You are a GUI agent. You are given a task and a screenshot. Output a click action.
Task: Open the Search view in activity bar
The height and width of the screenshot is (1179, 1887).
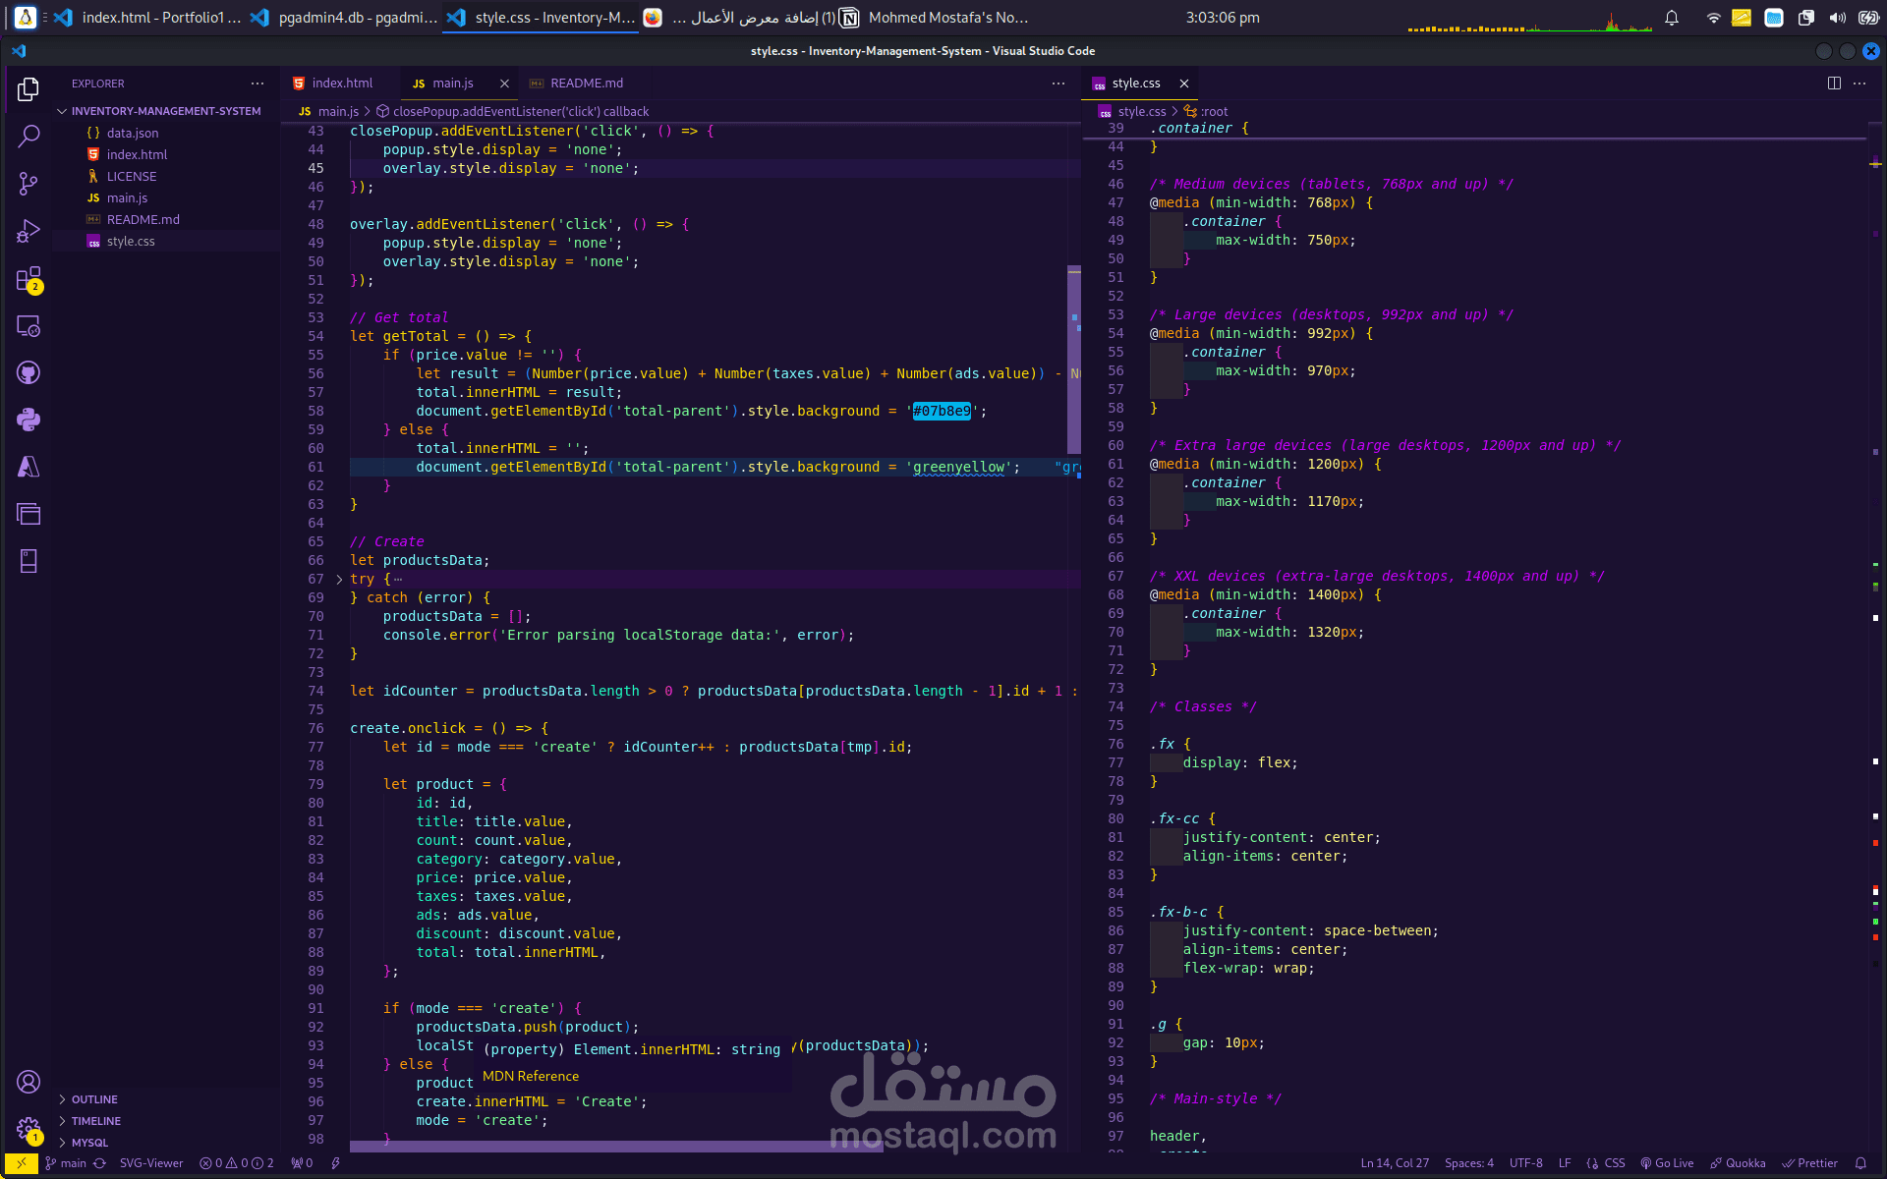[x=29, y=136]
